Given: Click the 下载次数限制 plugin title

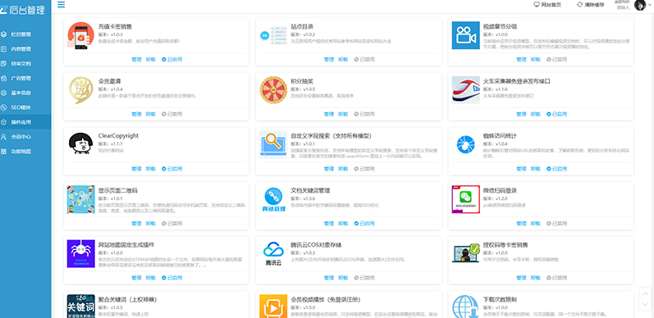Looking at the screenshot, I should point(500,300).
